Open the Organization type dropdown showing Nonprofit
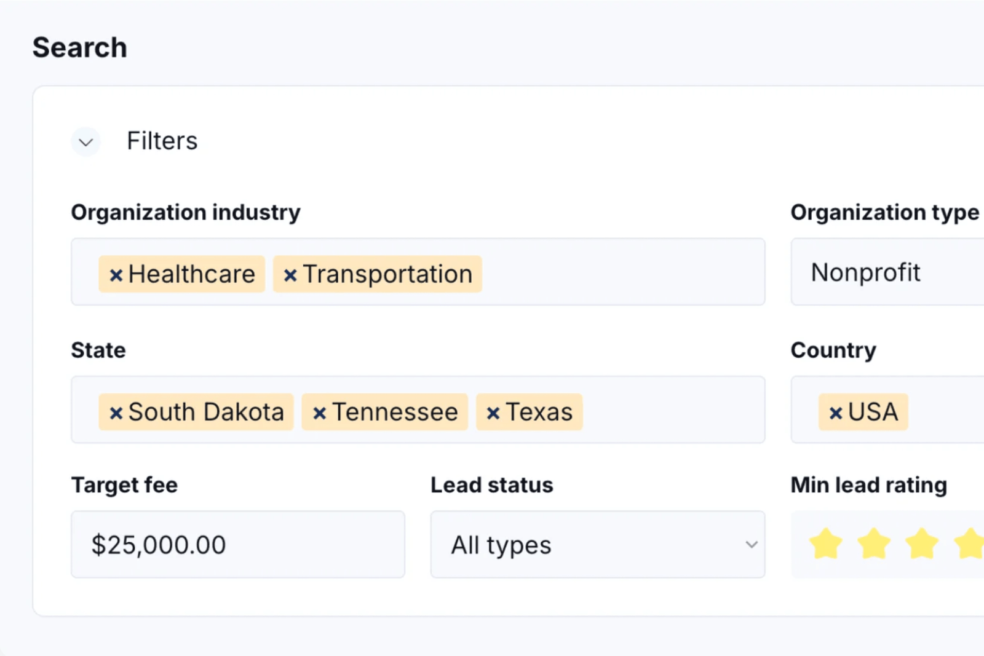The image size is (984, 656). pyautogui.click(x=886, y=272)
